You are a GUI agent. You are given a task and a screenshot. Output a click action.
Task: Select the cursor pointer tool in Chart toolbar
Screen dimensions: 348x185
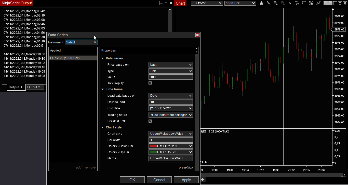(x=290, y=3)
